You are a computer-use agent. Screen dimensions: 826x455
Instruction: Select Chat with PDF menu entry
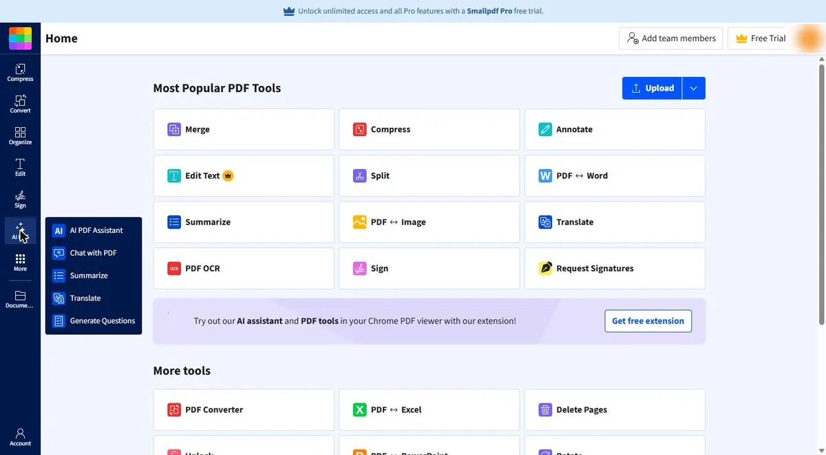94,253
